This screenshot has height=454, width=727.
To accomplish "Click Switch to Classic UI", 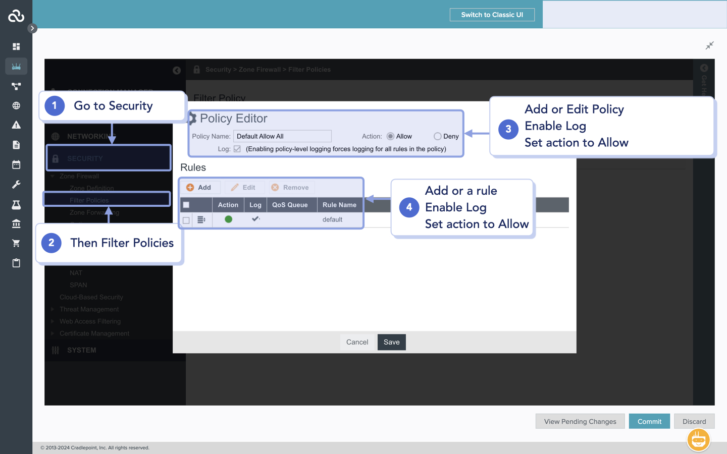I will coord(492,14).
